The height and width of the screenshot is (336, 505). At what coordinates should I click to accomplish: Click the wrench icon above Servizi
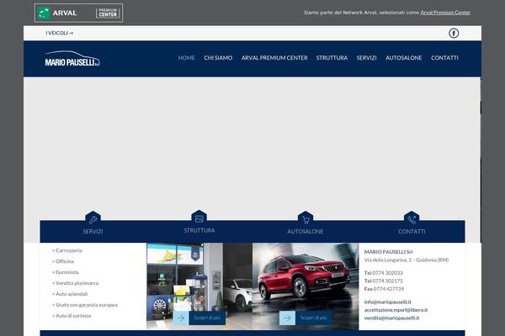93,219
